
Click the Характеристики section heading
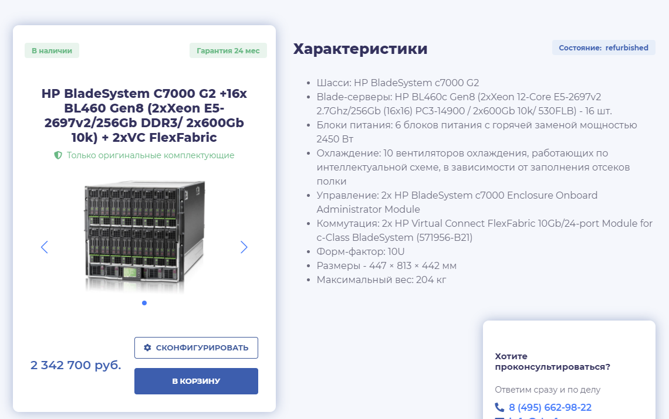(x=360, y=49)
